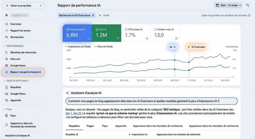This screenshot has width=255, height=139.
Task: Open lien 1 in the assistant response
Action: pos(69,113)
